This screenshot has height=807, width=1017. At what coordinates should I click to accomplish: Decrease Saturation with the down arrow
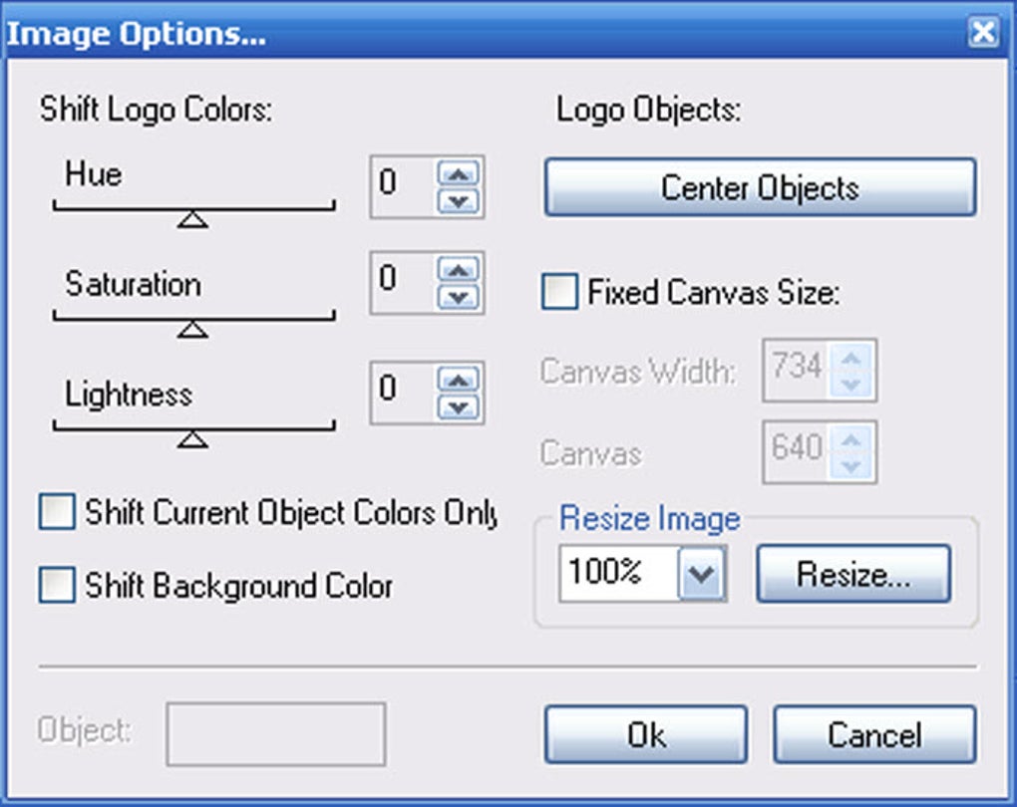[x=458, y=297]
